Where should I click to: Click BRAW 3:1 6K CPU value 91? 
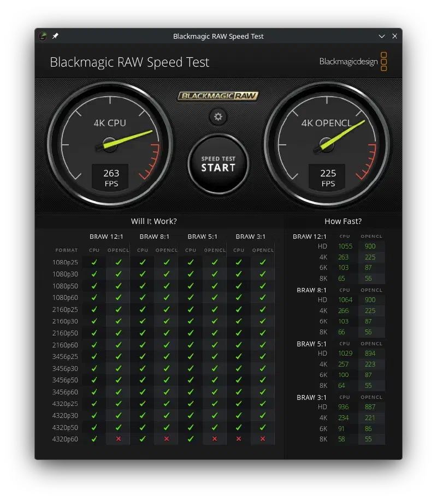click(x=341, y=428)
